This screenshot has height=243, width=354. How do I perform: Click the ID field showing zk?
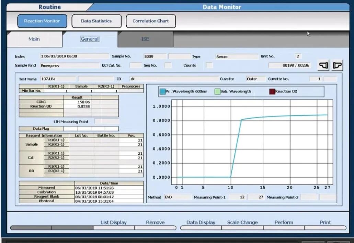tap(174, 79)
